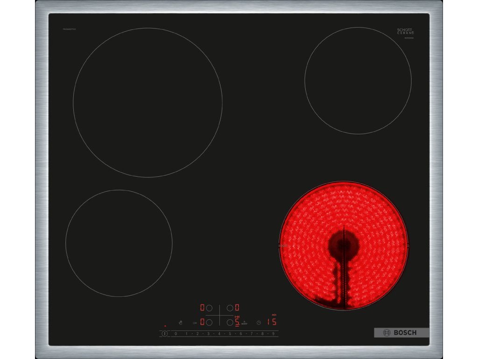Image resolution: width=478 pixels, height=359 pixels.
Task: Tap the red 15 min timer display
Action: point(271,322)
